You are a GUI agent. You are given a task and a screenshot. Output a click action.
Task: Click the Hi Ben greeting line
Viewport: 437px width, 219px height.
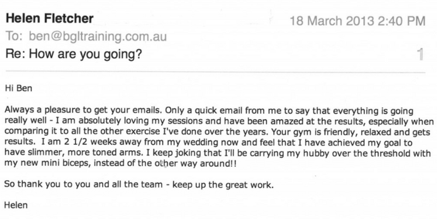(x=19, y=88)
